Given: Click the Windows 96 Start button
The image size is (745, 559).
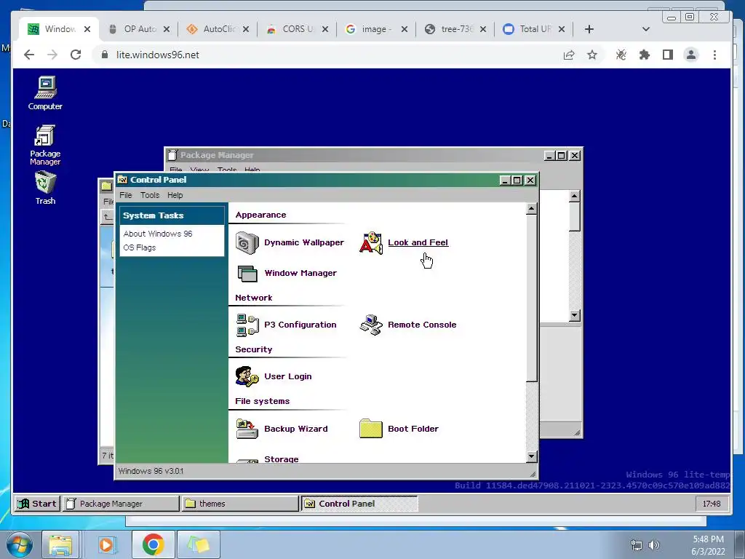Looking at the screenshot, I should click(37, 504).
